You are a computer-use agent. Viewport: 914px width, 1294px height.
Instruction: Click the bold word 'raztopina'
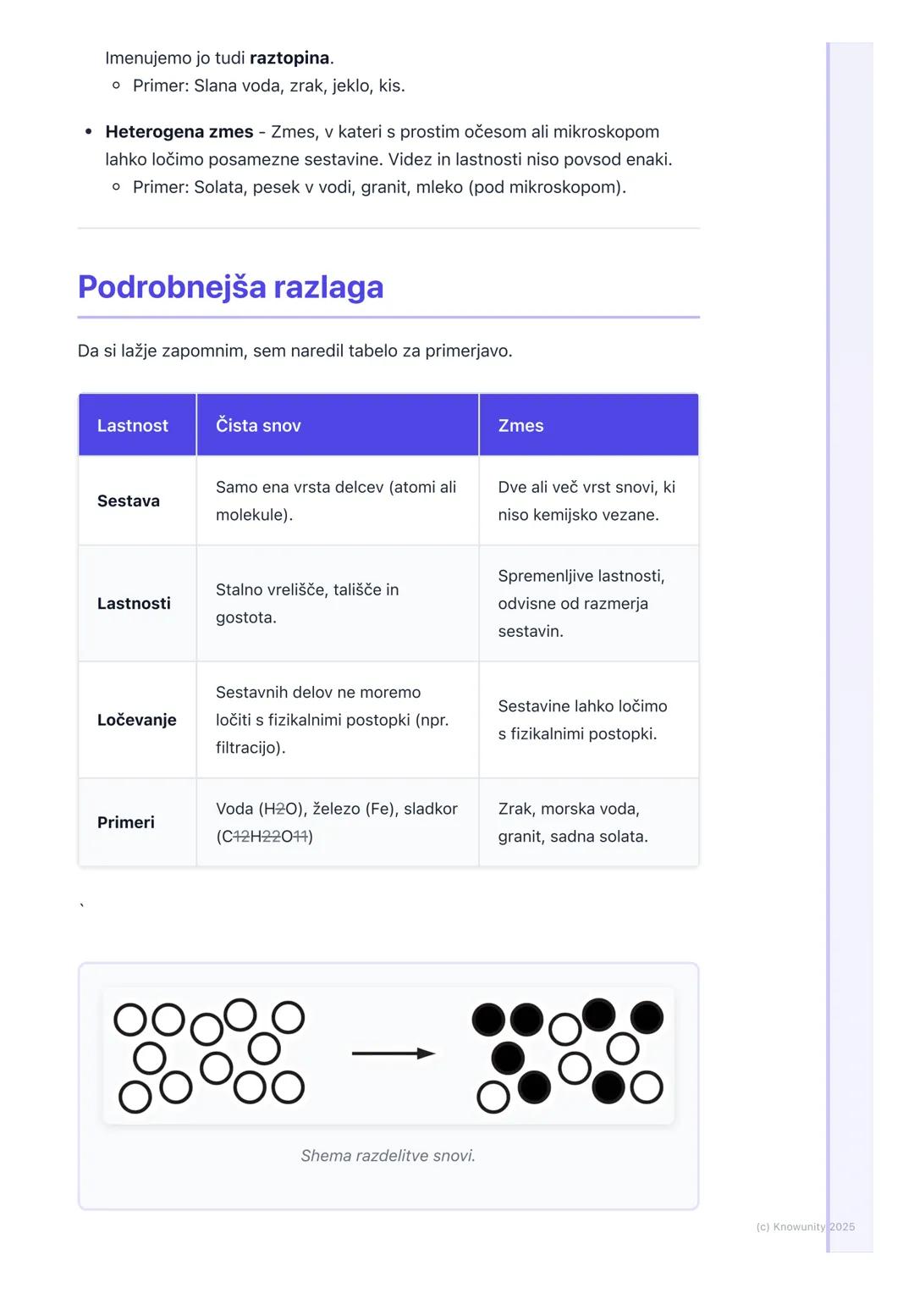(x=289, y=58)
